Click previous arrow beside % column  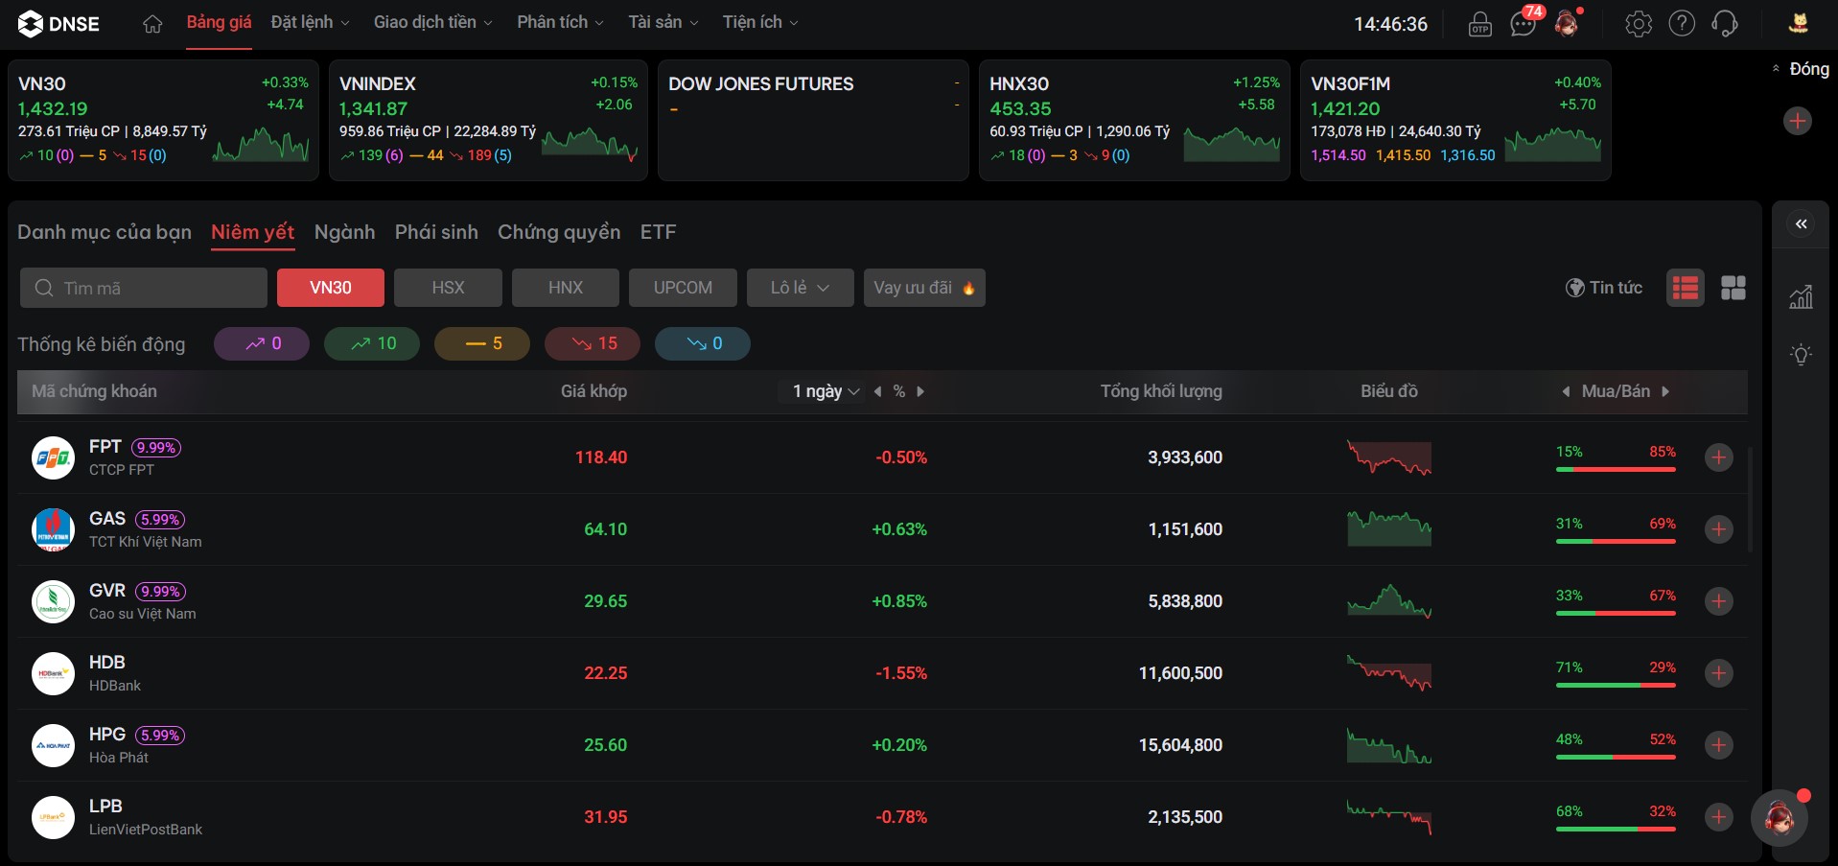[x=877, y=391]
